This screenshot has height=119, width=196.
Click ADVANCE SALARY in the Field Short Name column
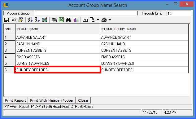coord(144,37)
